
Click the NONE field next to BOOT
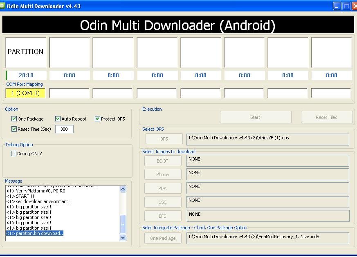coord(268,161)
